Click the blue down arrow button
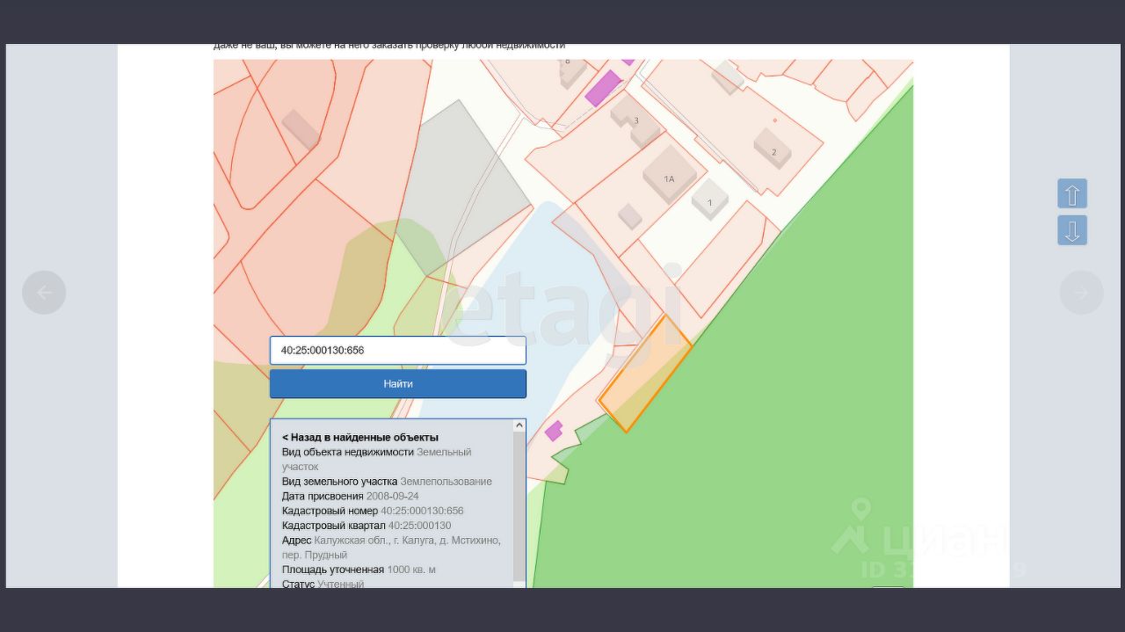Image resolution: width=1125 pixels, height=632 pixels. click(1072, 230)
